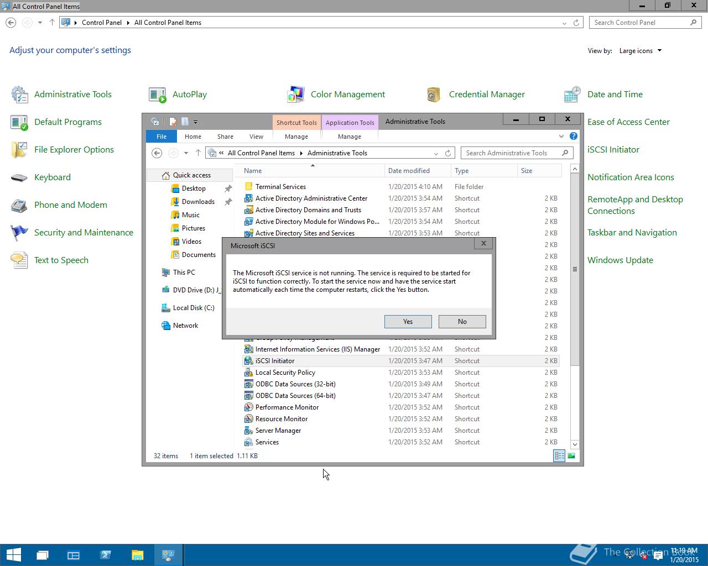Image resolution: width=708 pixels, height=566 pixels.
Task: Open Control Panel recent locations dropdown
Action: click(40, 23)
